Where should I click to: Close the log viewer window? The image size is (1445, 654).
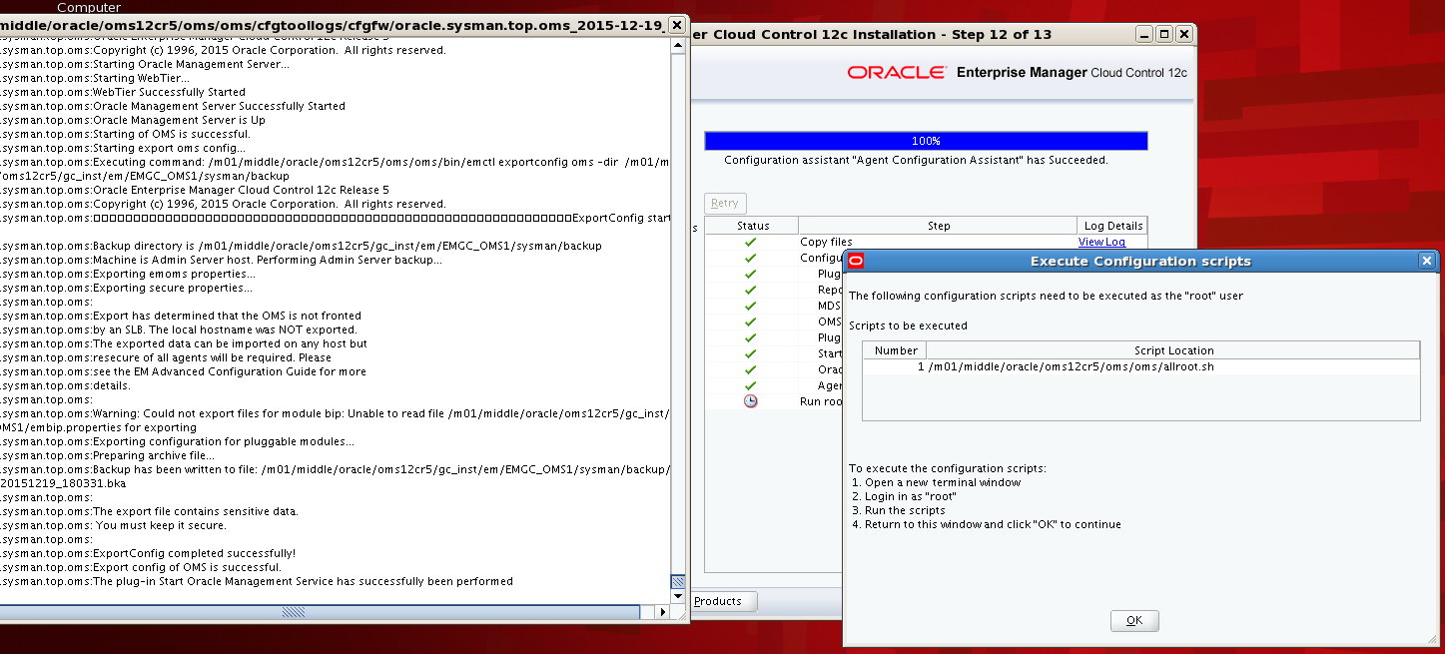point(676,25)
